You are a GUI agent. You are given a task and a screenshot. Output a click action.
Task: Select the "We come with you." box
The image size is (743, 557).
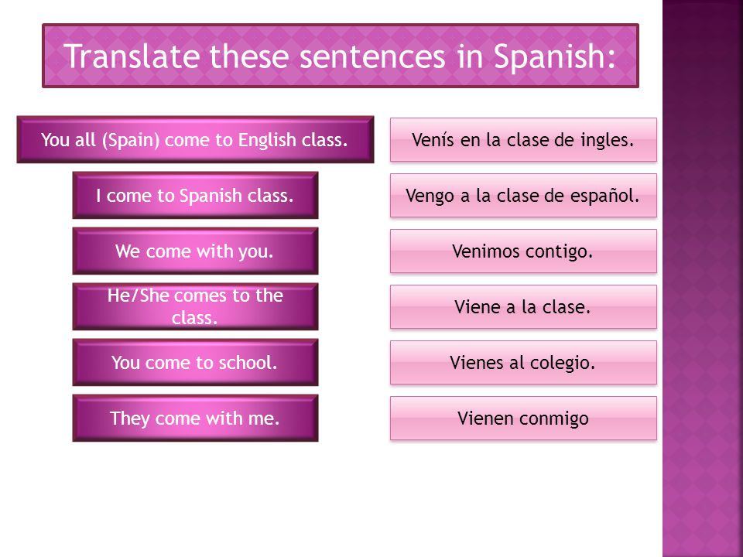195,251
